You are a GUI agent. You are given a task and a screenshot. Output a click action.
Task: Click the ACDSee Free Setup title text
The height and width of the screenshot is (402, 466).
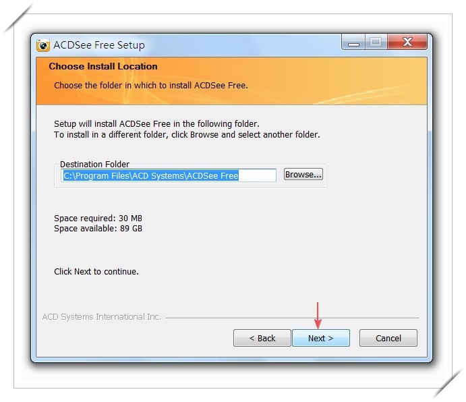tap(99, 45)
